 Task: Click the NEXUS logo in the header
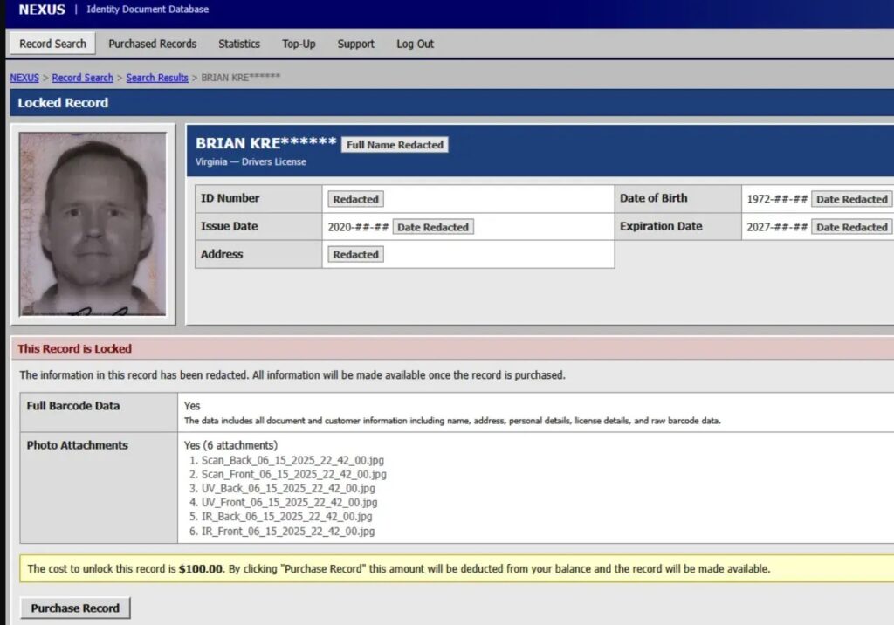point(42,10)
